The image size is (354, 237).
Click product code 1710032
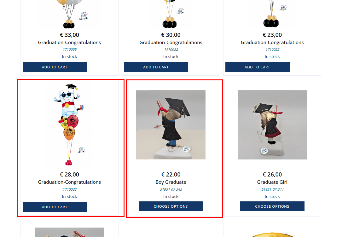click(x=70, y=189)
